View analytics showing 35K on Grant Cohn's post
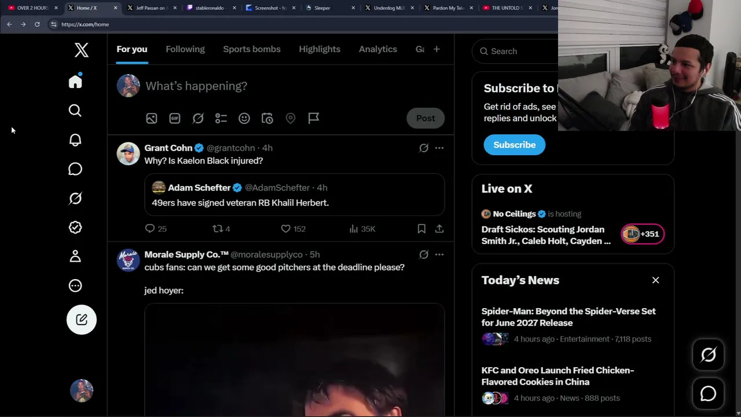The image size is (741, 417). click(x=362, y=229)
